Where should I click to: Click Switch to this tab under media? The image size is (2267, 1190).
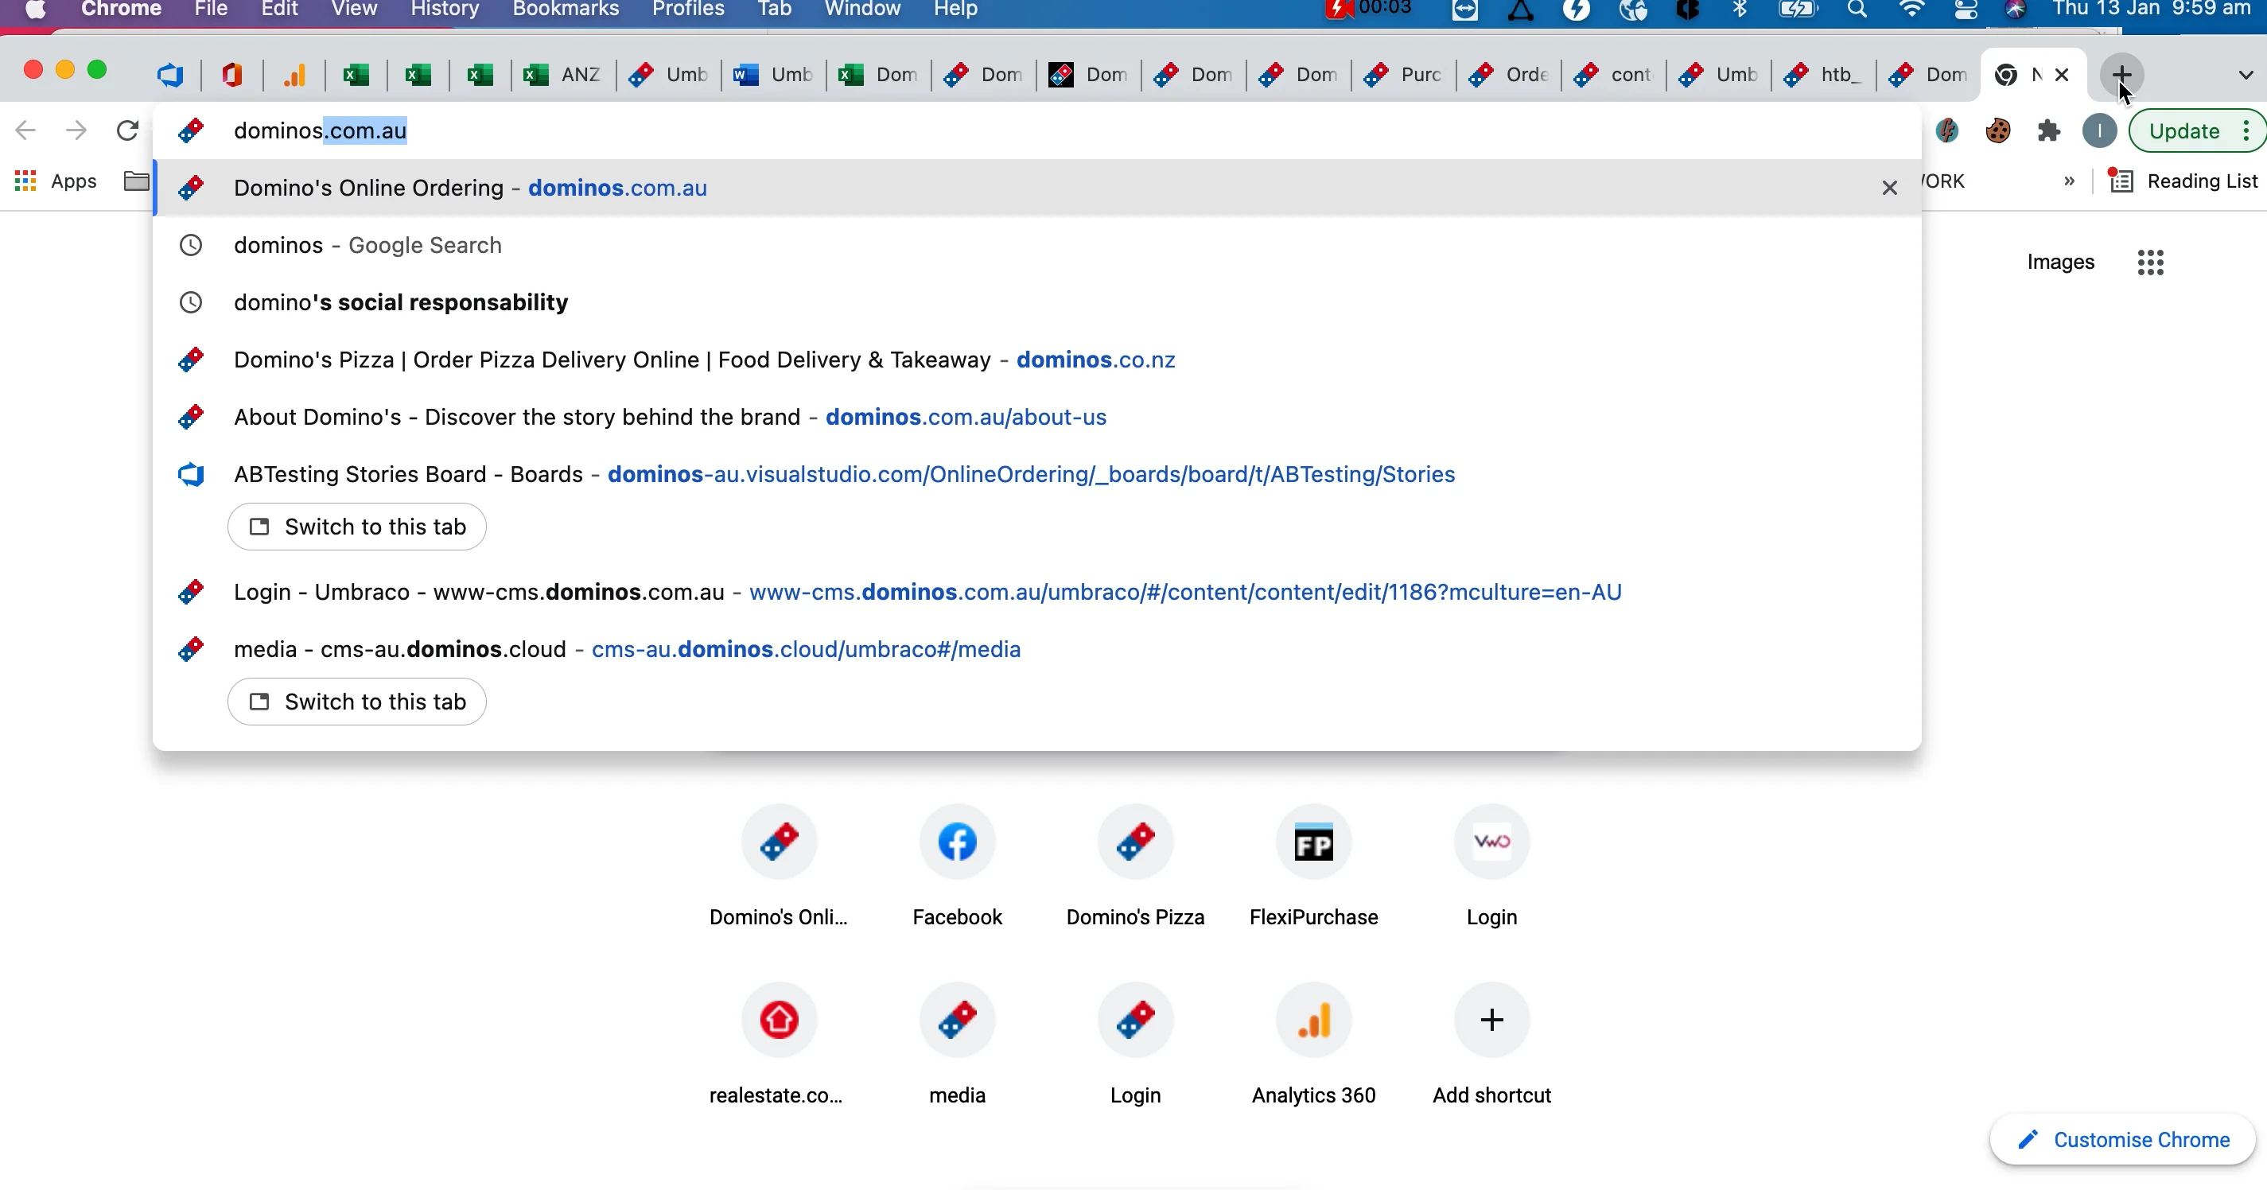point(356,702)
